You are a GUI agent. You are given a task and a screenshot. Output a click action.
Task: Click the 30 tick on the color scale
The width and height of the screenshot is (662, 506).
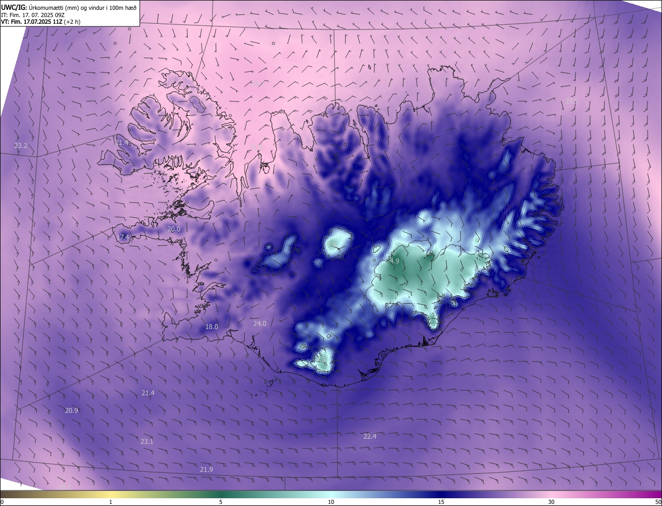point(551,502)
